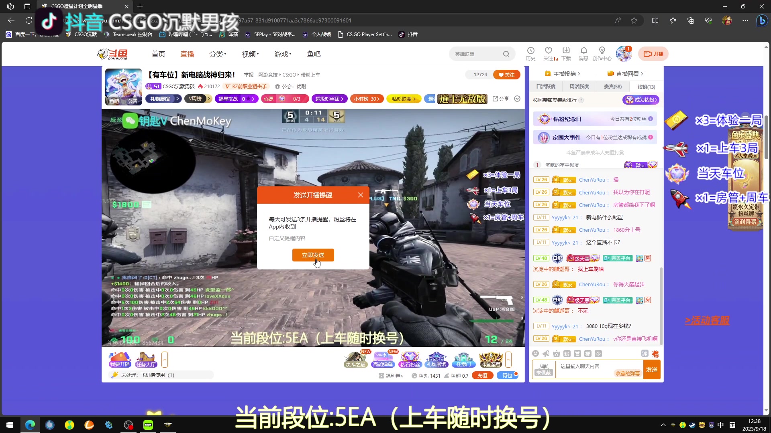Image resolution: width=771 pixels, height=433 pixels.
Task: Open the 礼物展馆 badge expander
Action: coord(163,99)
